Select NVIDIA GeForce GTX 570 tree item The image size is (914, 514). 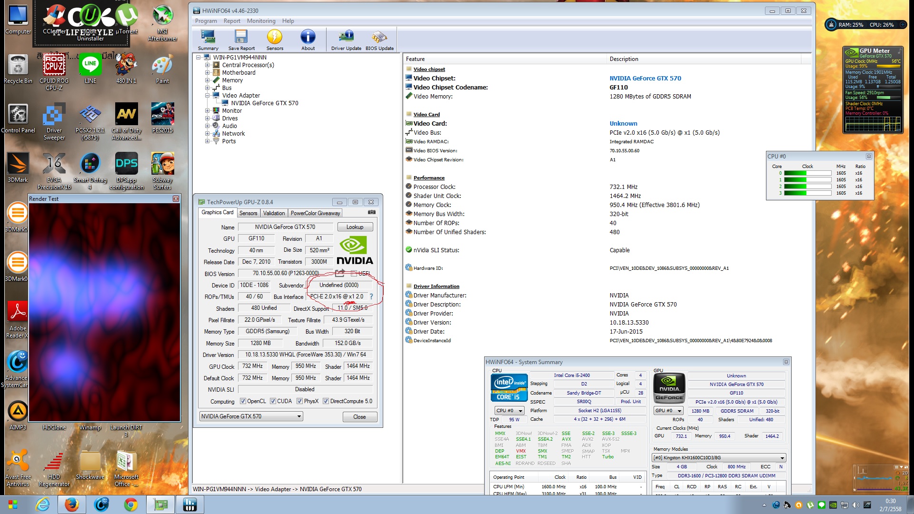(x=264, y=103)
